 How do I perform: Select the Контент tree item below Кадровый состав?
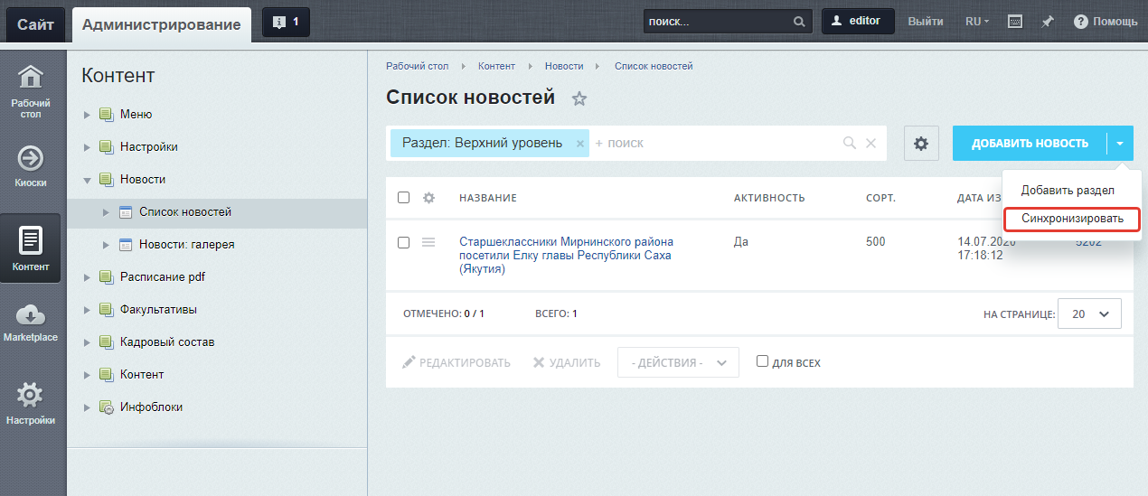coord(142,375)
